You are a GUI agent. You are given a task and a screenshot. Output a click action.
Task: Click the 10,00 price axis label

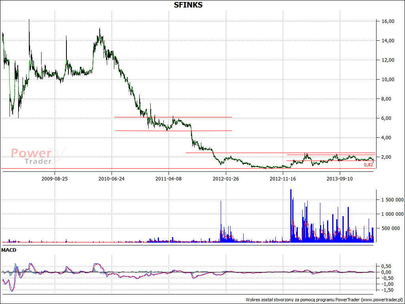[388, 79]
